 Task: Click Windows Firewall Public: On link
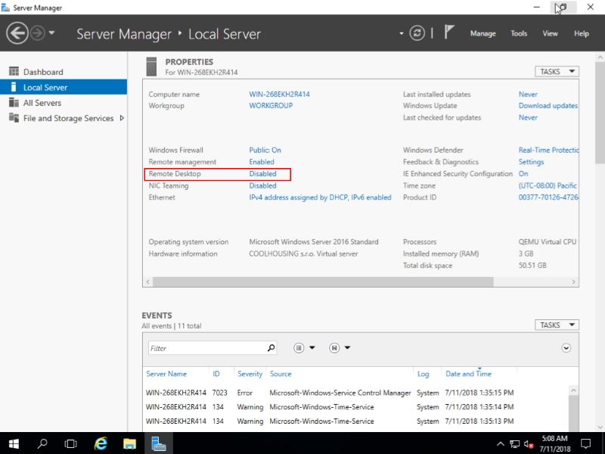pos(265,150)
